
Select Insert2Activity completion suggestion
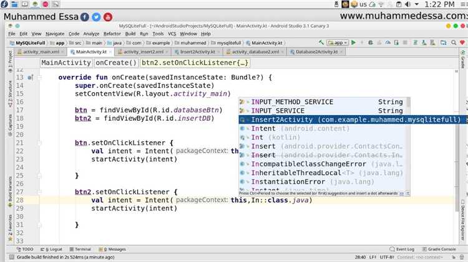tap(353, 119)
